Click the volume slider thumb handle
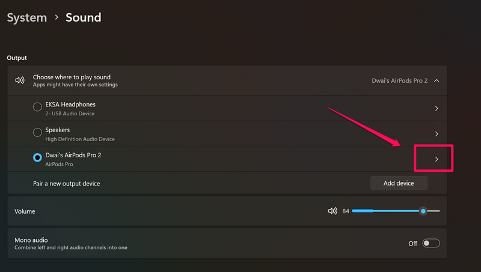This screenshot has width=481, height=272. (x=423, y=211)
